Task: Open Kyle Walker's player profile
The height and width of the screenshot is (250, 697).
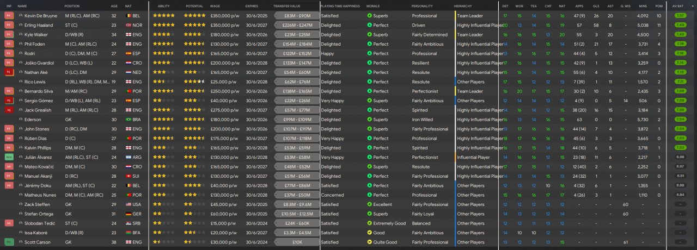Action: coord(37,35)
